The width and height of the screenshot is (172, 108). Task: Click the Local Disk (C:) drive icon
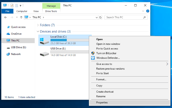click(x=44, y=41)
